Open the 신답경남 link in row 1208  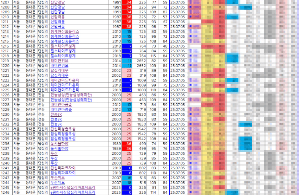(57, 7)
